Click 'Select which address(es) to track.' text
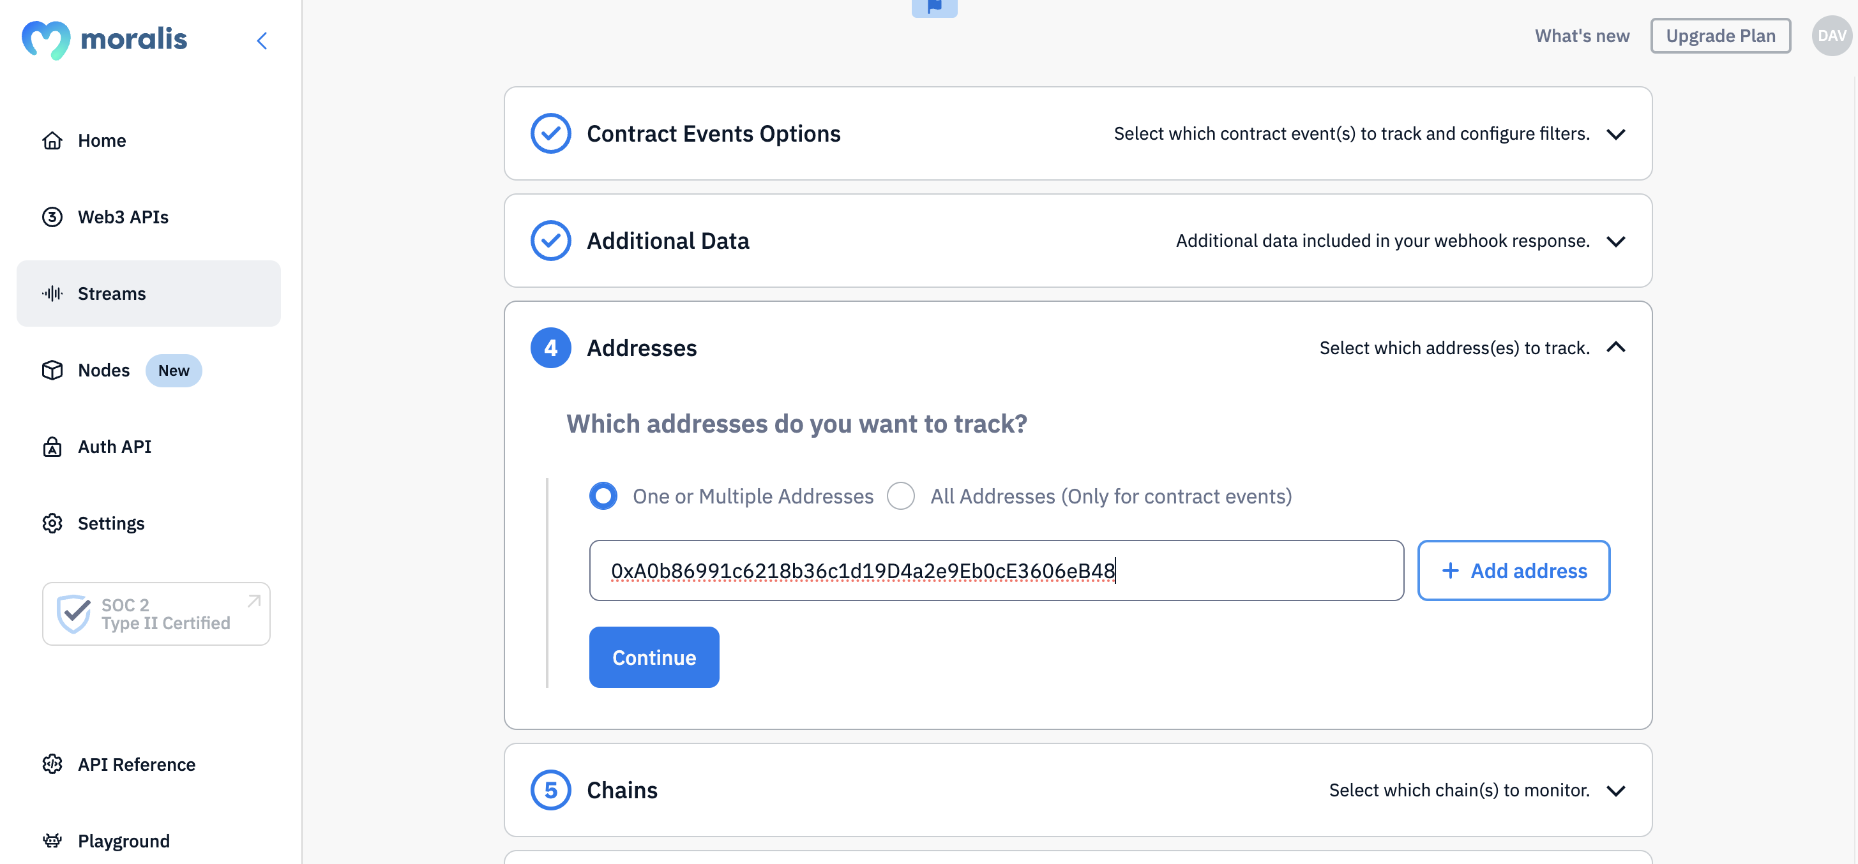The height and width of the screenshot is (864, 1858). (x=1454, y=348)
